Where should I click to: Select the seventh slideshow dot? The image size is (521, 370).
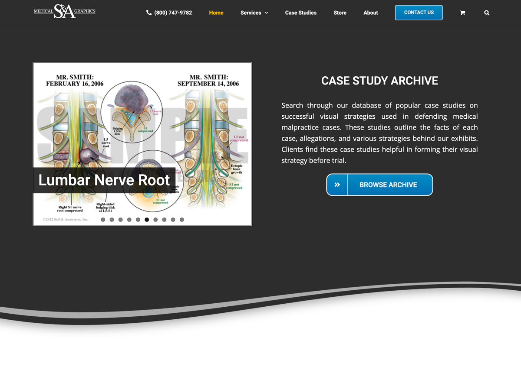coord(155,220)
